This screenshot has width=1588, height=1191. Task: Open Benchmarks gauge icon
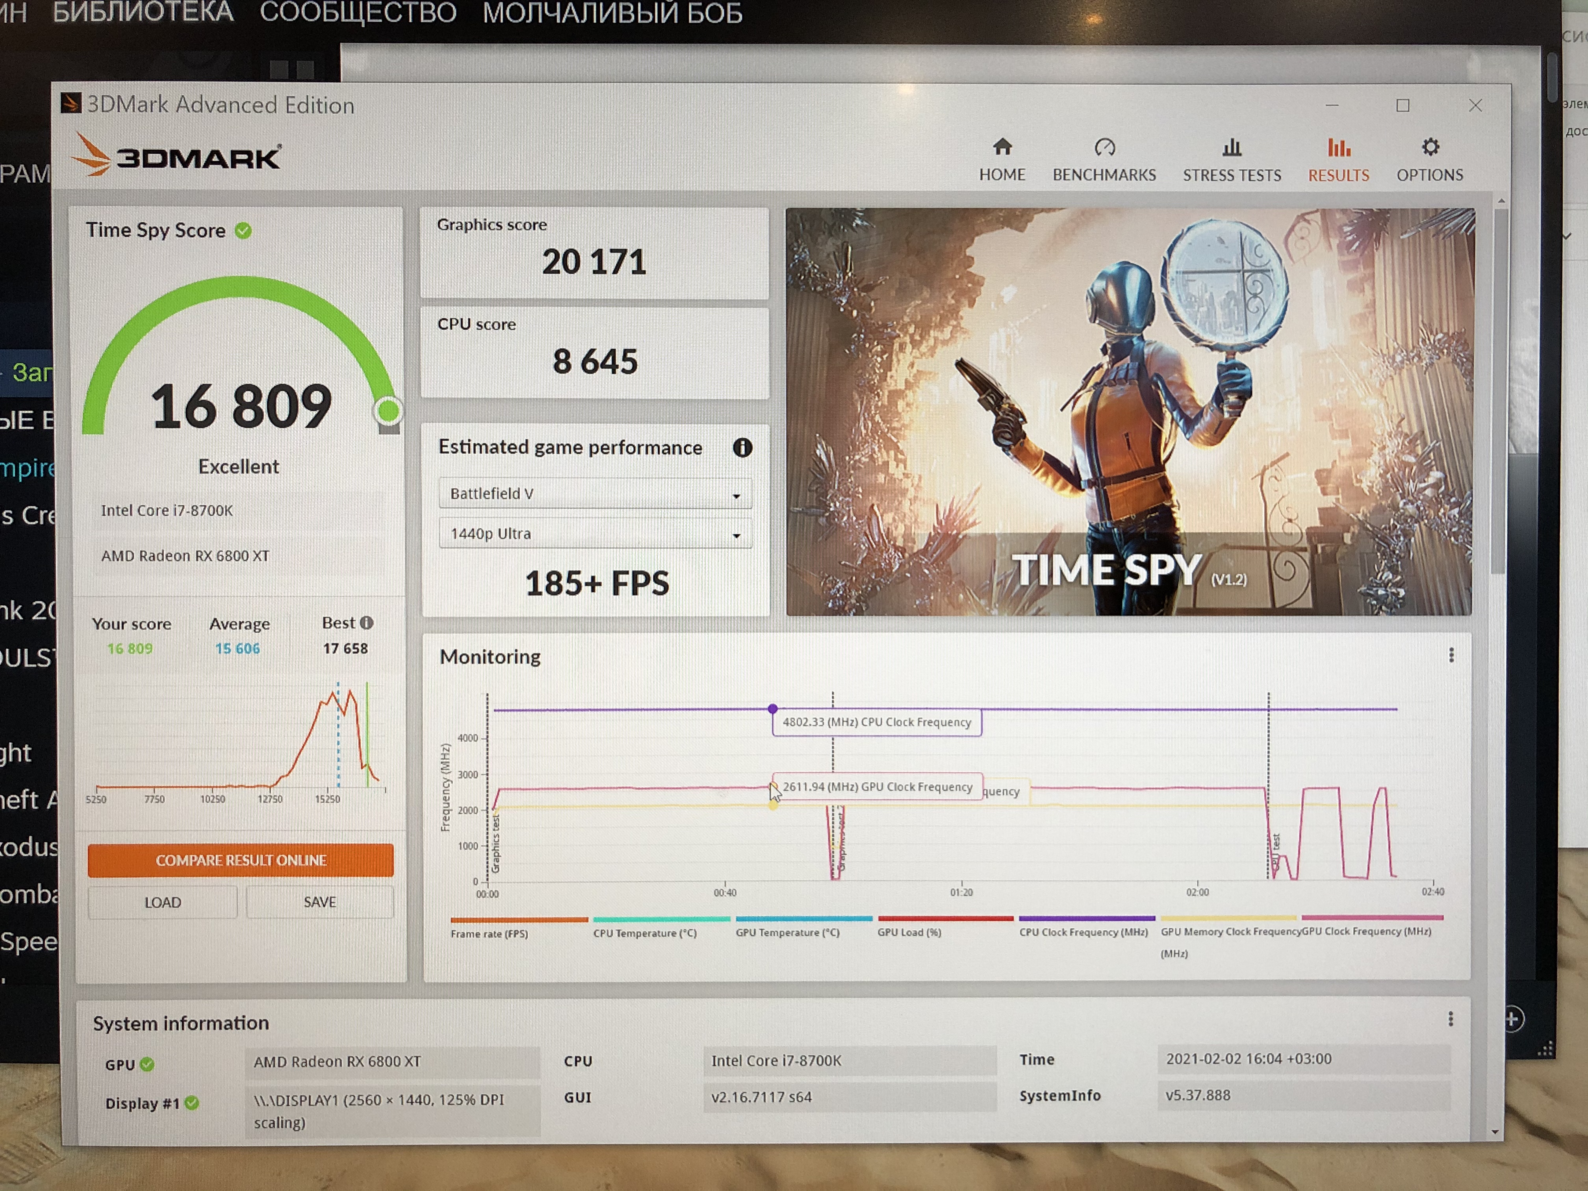click(1104, 147)
